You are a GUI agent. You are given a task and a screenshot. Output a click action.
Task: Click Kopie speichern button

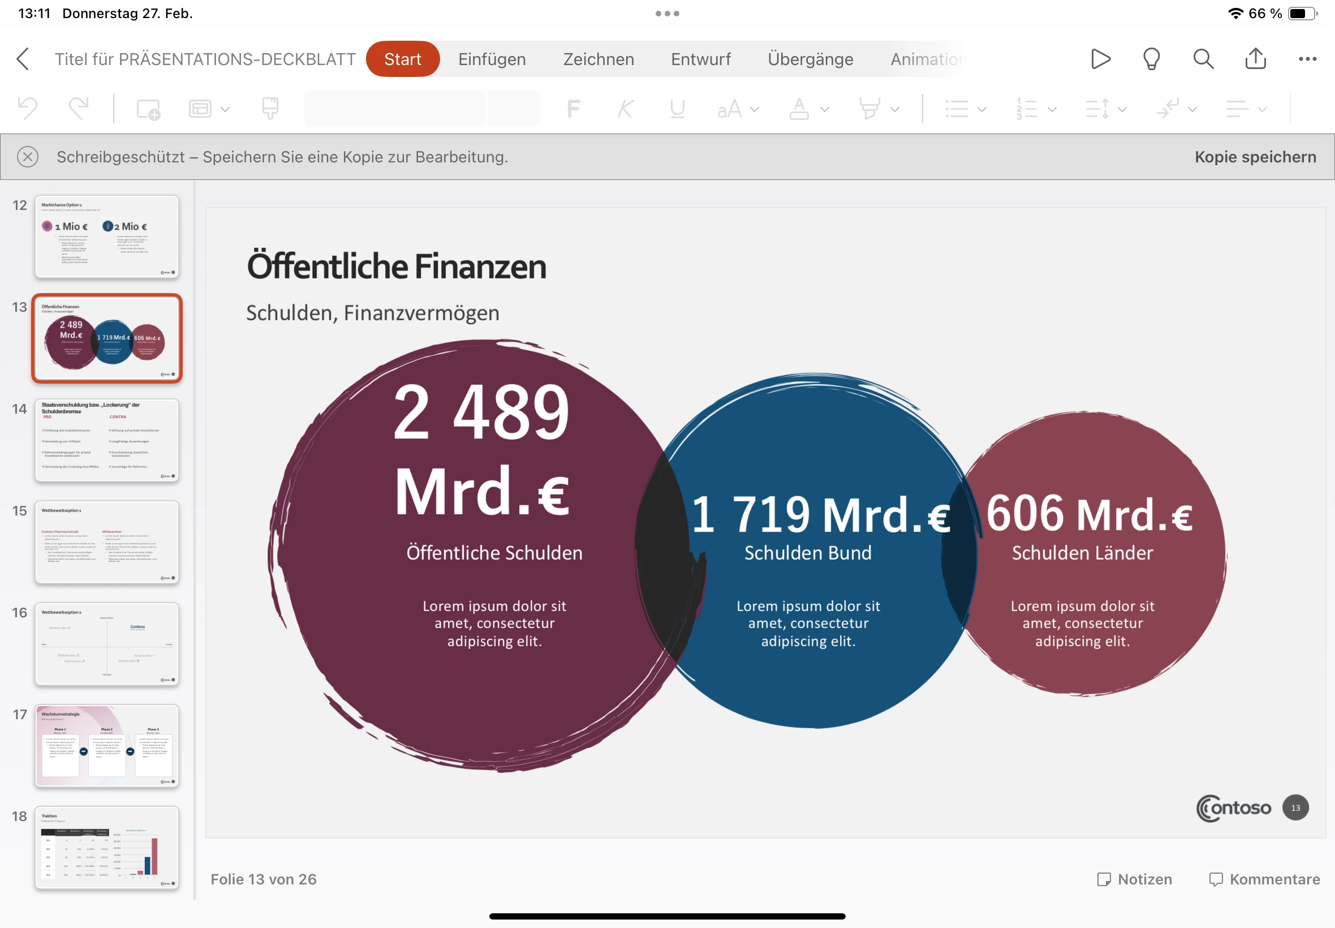click(1255, 157)
